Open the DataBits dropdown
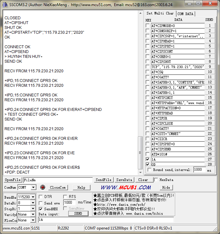Image resolution: width=220 pixels, height=234 pixels. pyautogui.click(x=33, y=203)
